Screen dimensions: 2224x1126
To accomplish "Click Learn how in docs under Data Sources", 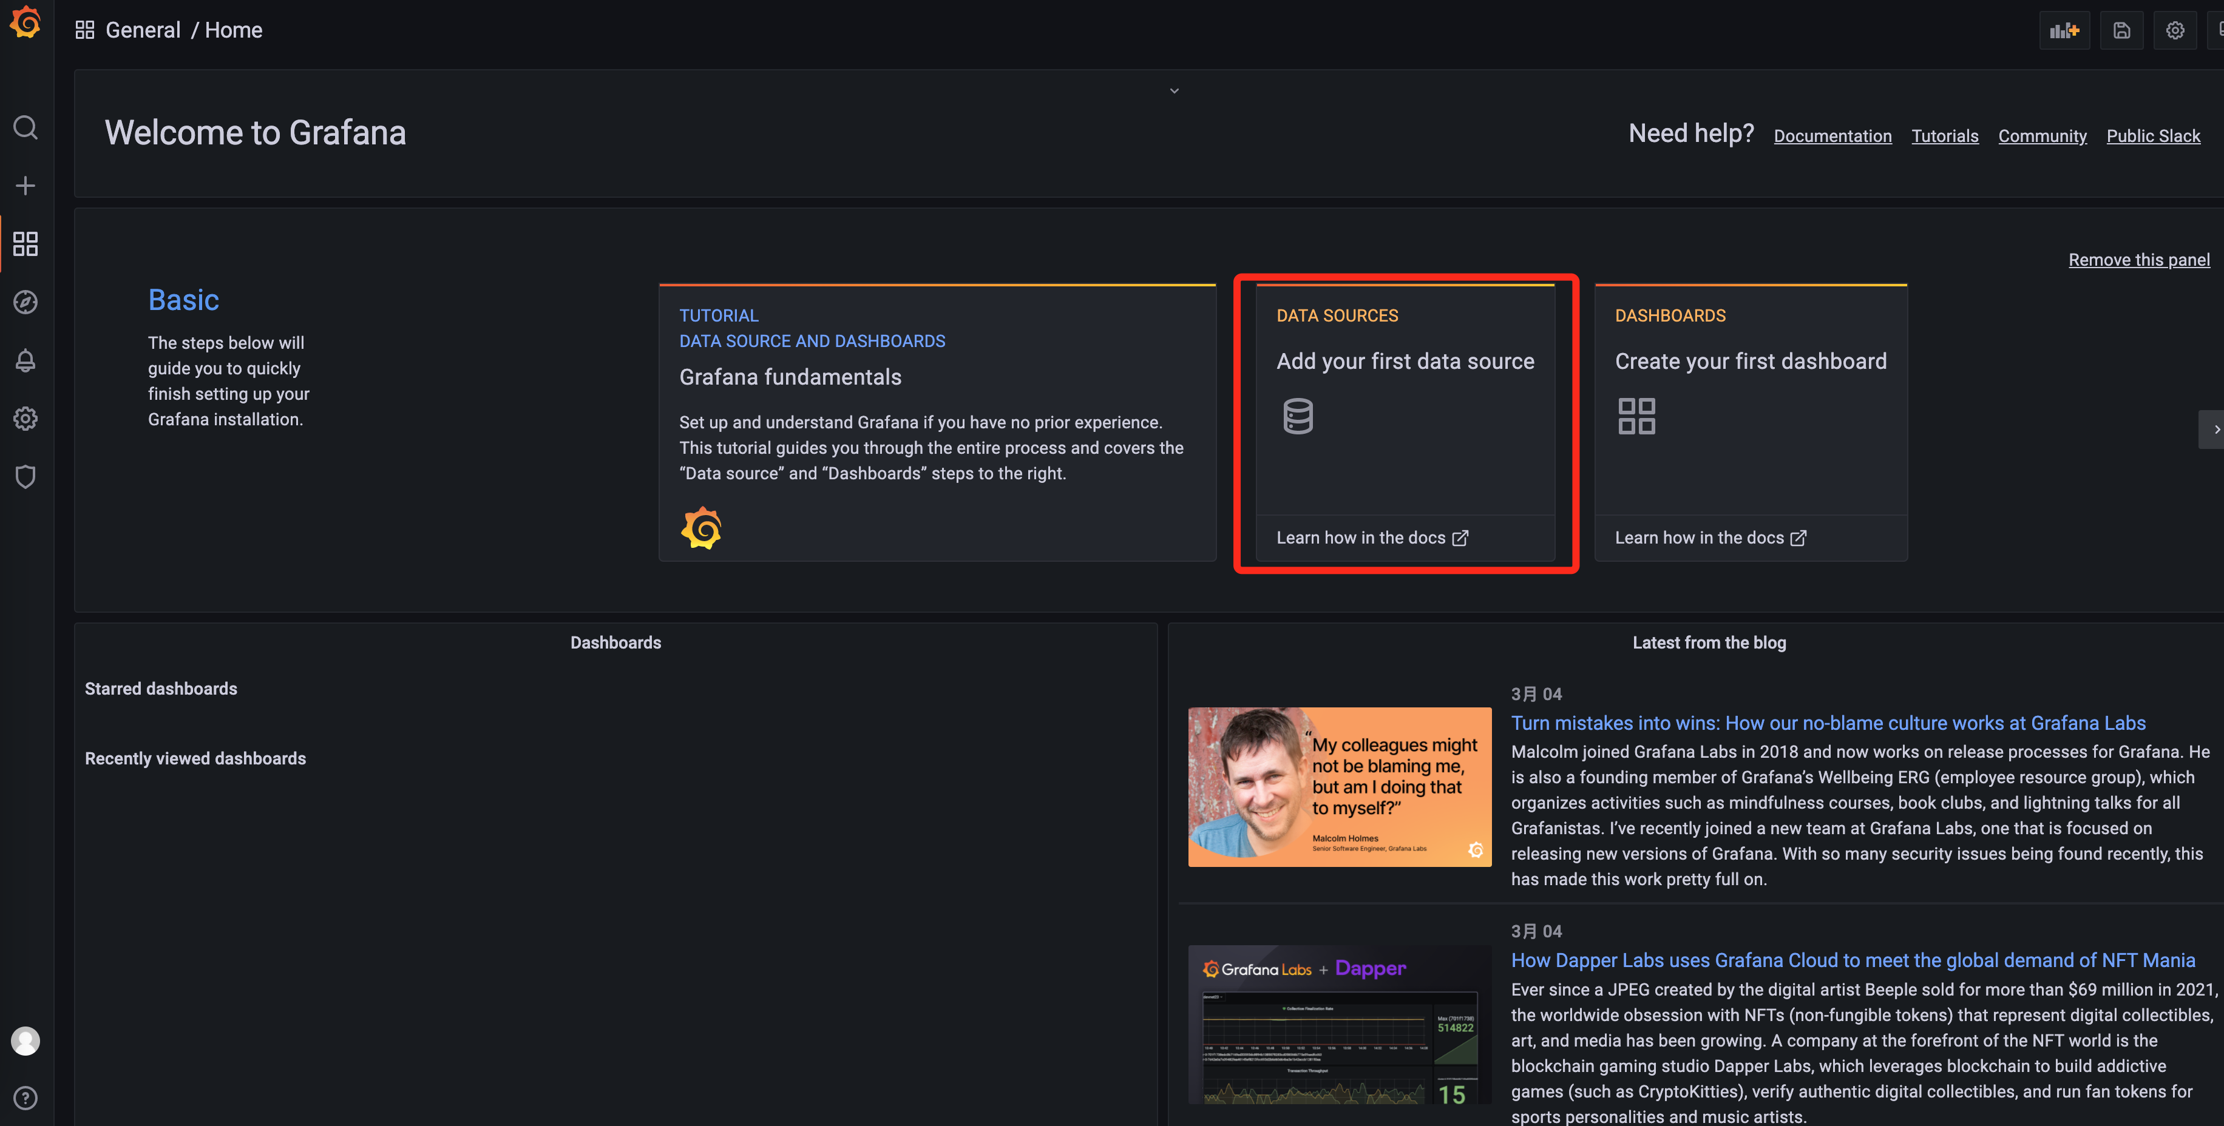I will click(1372, 538).
